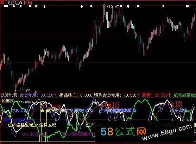Click the 股旁网制 indicator name
The width and height of the screenshot is (196, 144).
9,95
